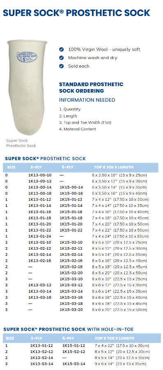Click the Information Needed subheading
Image resolution: width=163 pixels, height=370 pixels.
point(87,100)
